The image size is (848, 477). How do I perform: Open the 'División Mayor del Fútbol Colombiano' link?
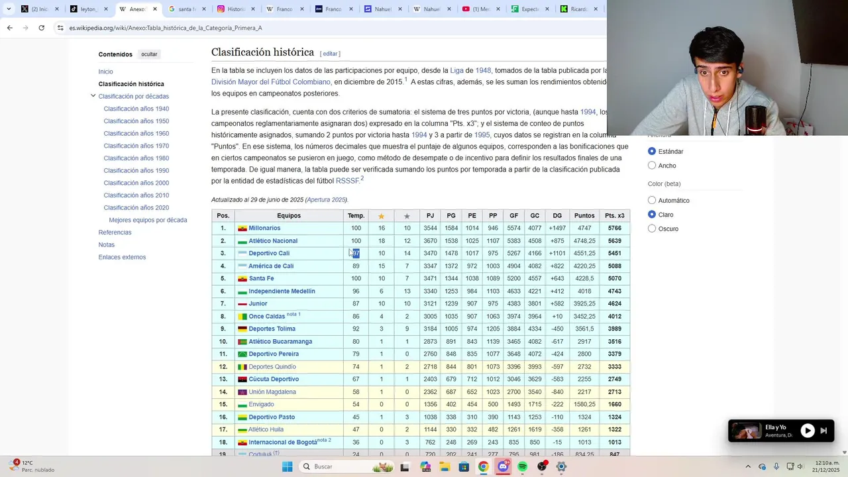pyautogui.click(x=271, y=82)
